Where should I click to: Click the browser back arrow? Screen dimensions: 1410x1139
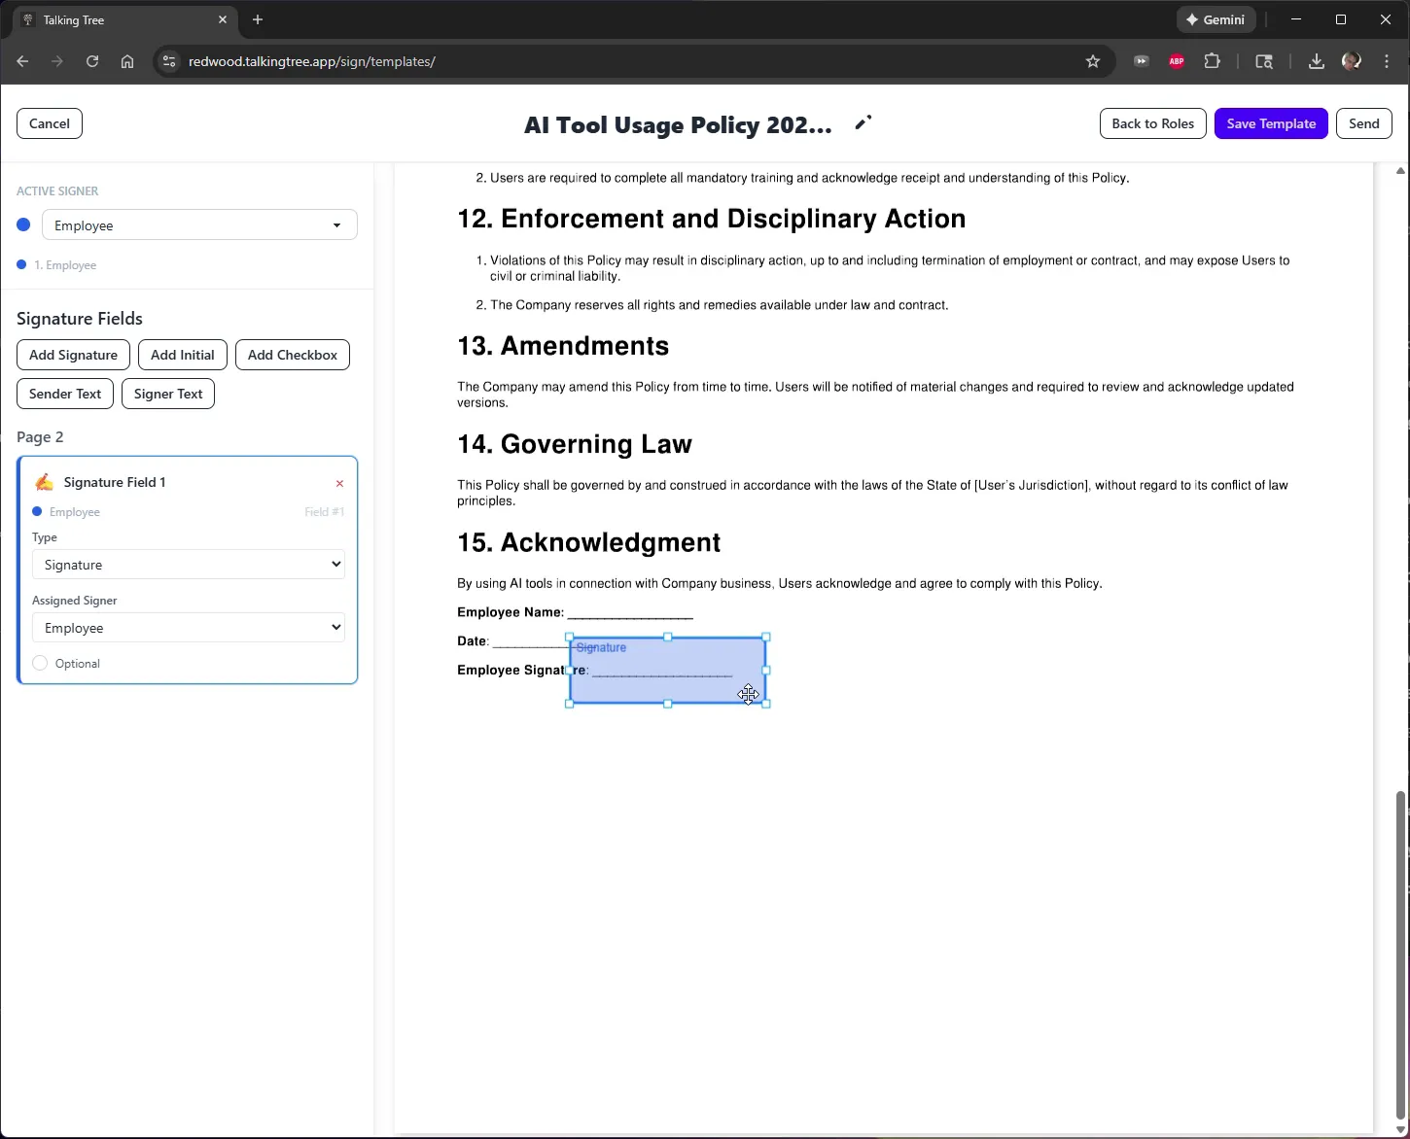[22, 61]
